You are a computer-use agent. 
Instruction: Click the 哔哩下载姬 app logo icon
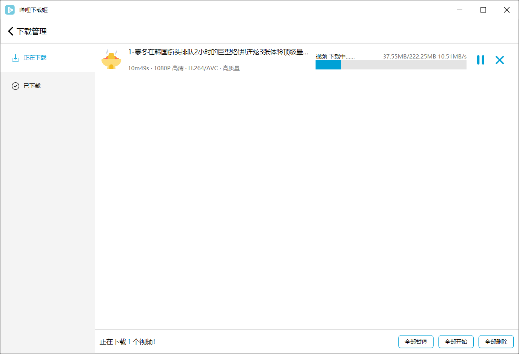pyautogui.click(x=10, y=9)
